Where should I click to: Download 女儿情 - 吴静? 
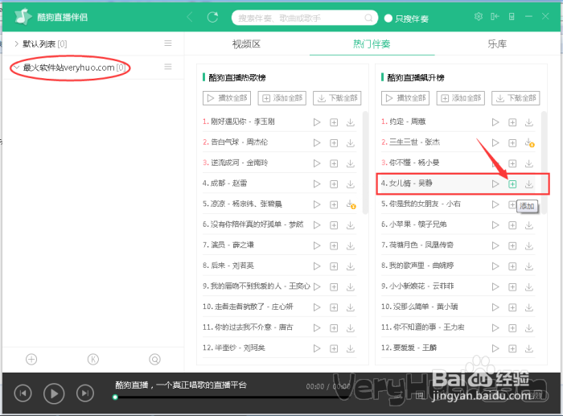pos(529,184)
